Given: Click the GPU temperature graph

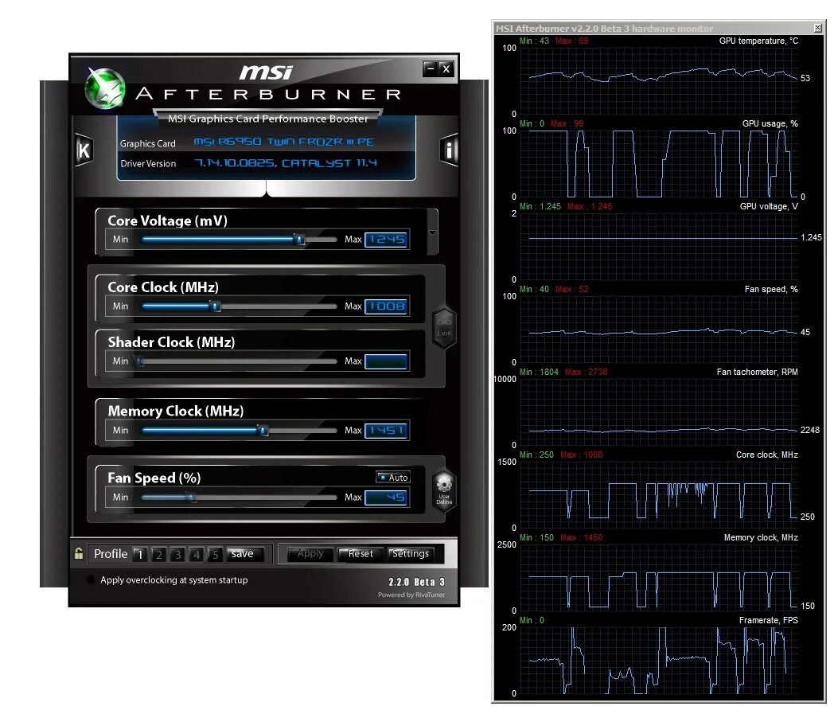Looking at the screenshot, I should point(659,81).
